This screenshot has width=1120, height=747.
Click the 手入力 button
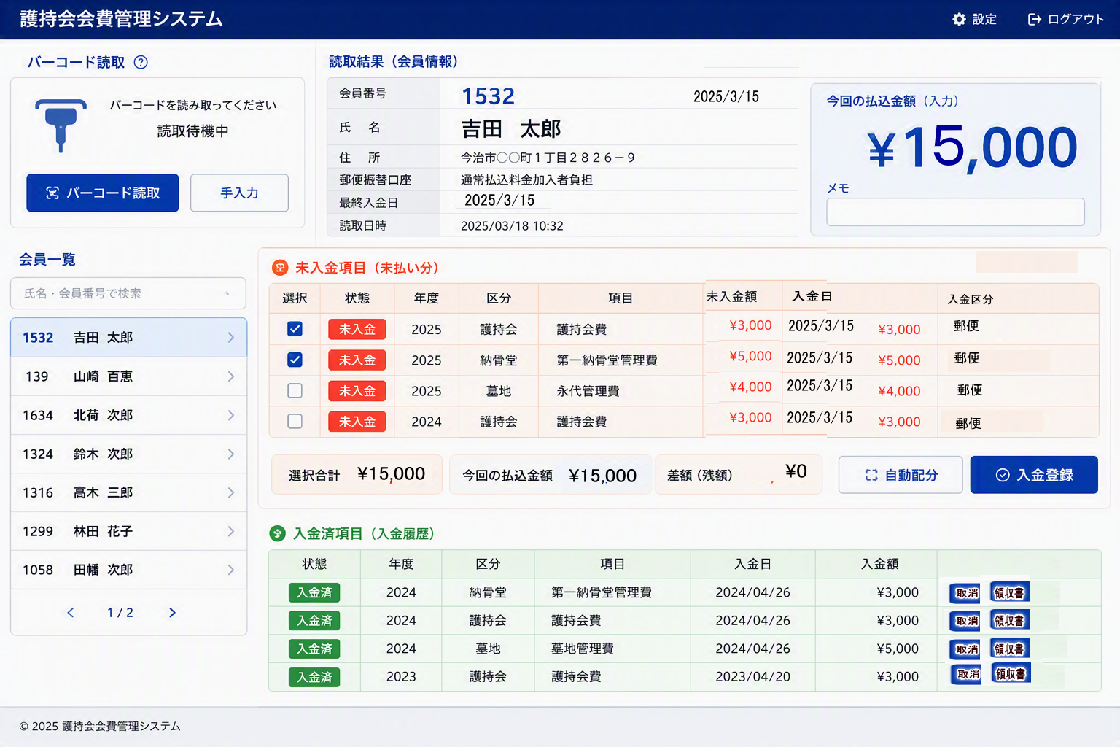pos(239,193)
